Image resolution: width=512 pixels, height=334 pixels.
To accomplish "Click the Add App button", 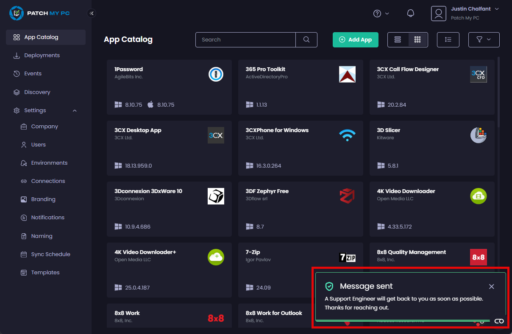I will pos(355,39).
